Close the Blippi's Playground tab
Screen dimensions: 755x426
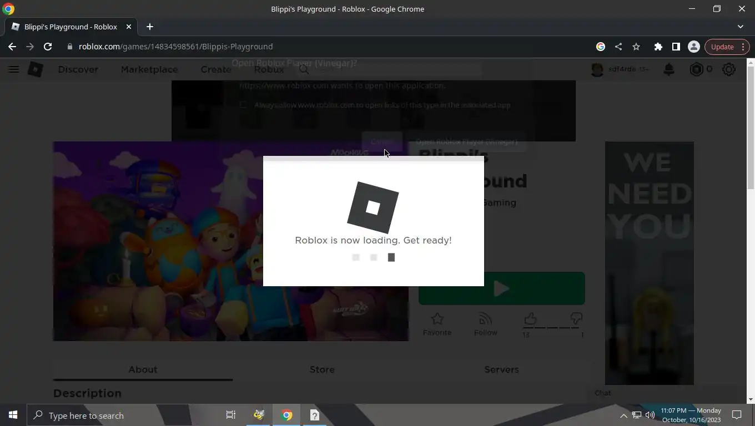point(129,27)
